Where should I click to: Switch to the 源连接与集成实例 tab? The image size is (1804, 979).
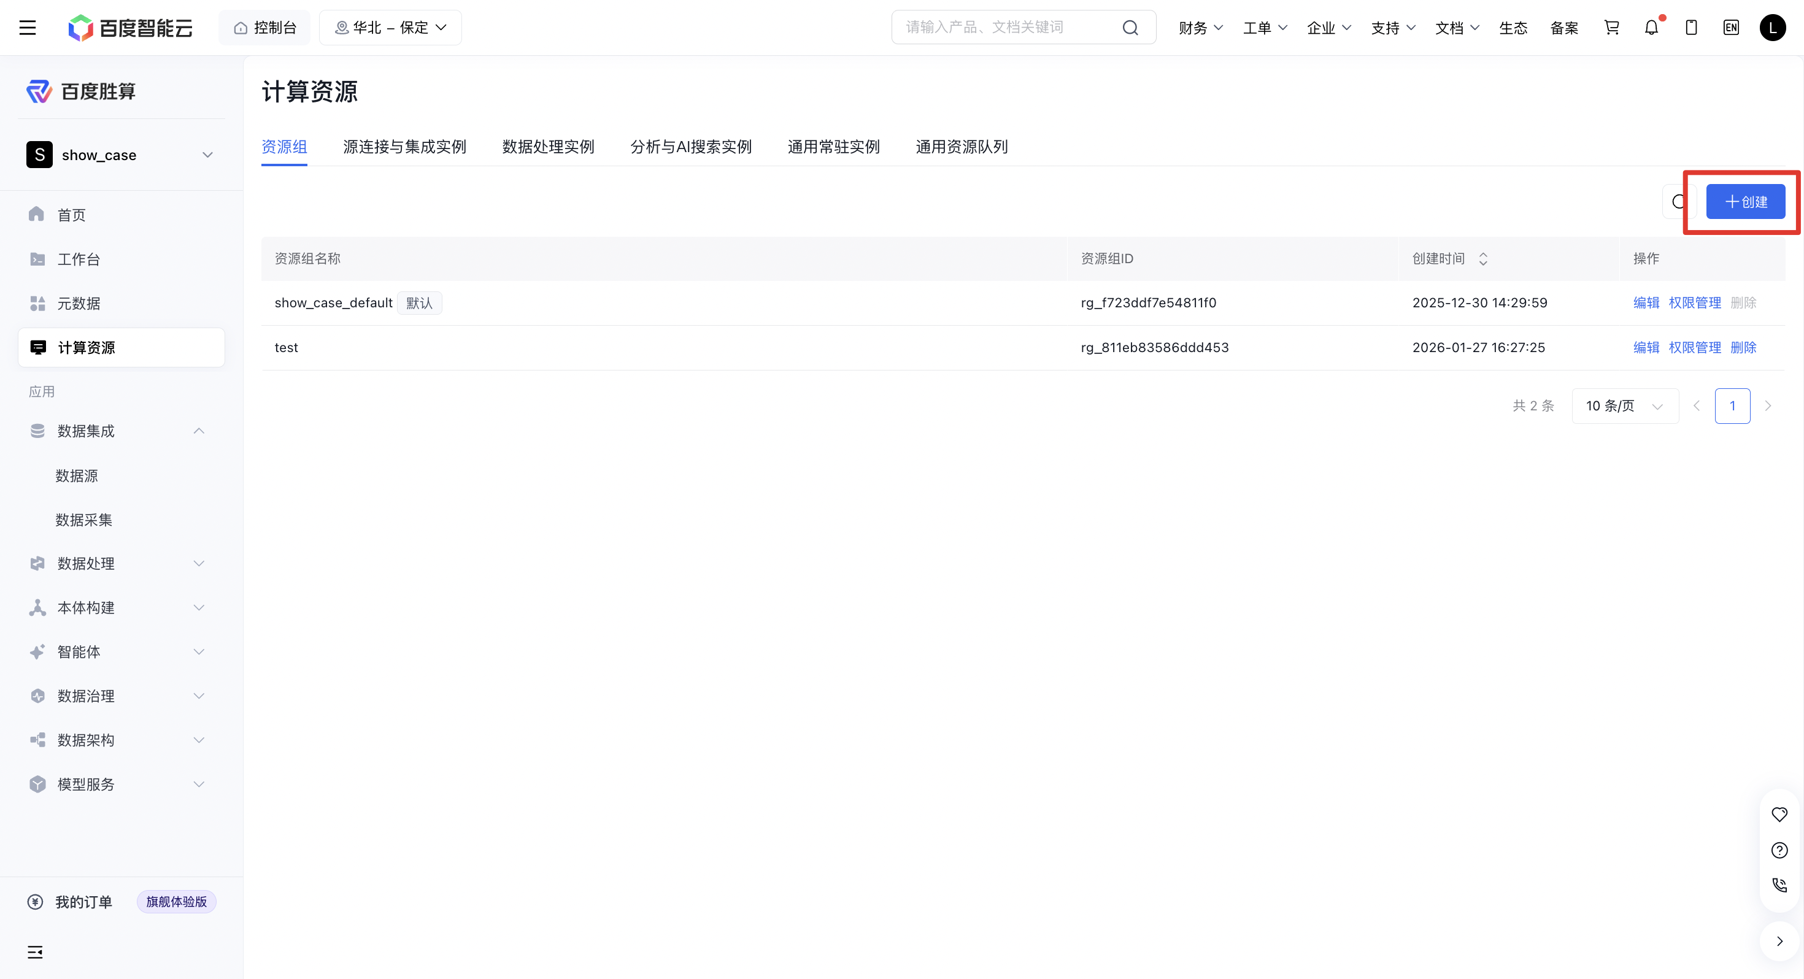tap(405, 147)
